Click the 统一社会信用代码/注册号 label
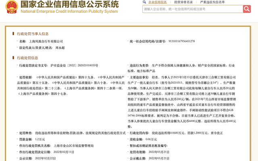Screen dimensions: 258x161 148,41
